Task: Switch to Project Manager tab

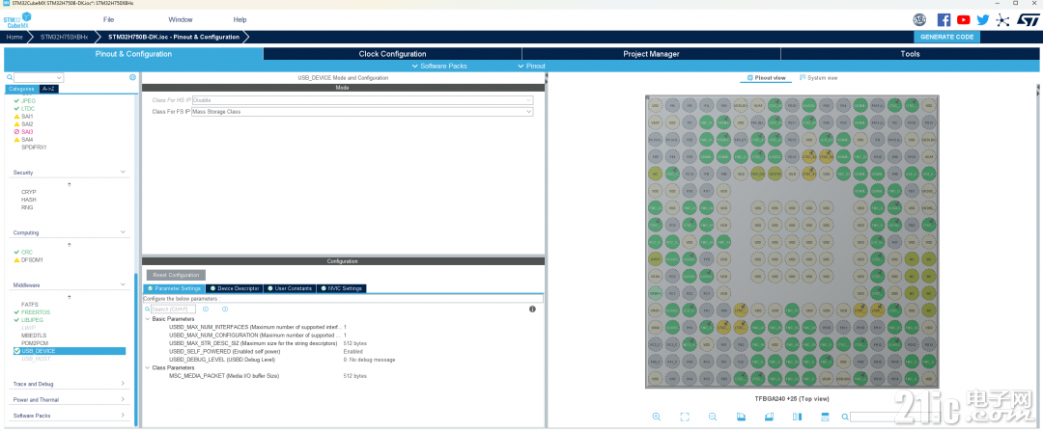Action: (x=651, y=54)
